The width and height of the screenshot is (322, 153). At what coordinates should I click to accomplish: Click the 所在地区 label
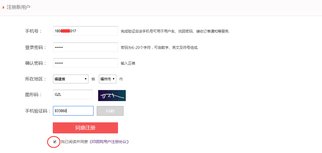(35, 79)
